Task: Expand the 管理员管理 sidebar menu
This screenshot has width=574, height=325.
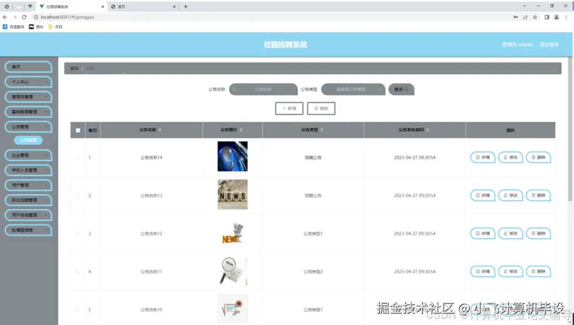Action: tap(28, 97)
